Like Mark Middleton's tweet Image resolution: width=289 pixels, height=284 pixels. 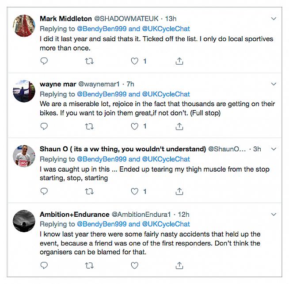tap(135, 61)
